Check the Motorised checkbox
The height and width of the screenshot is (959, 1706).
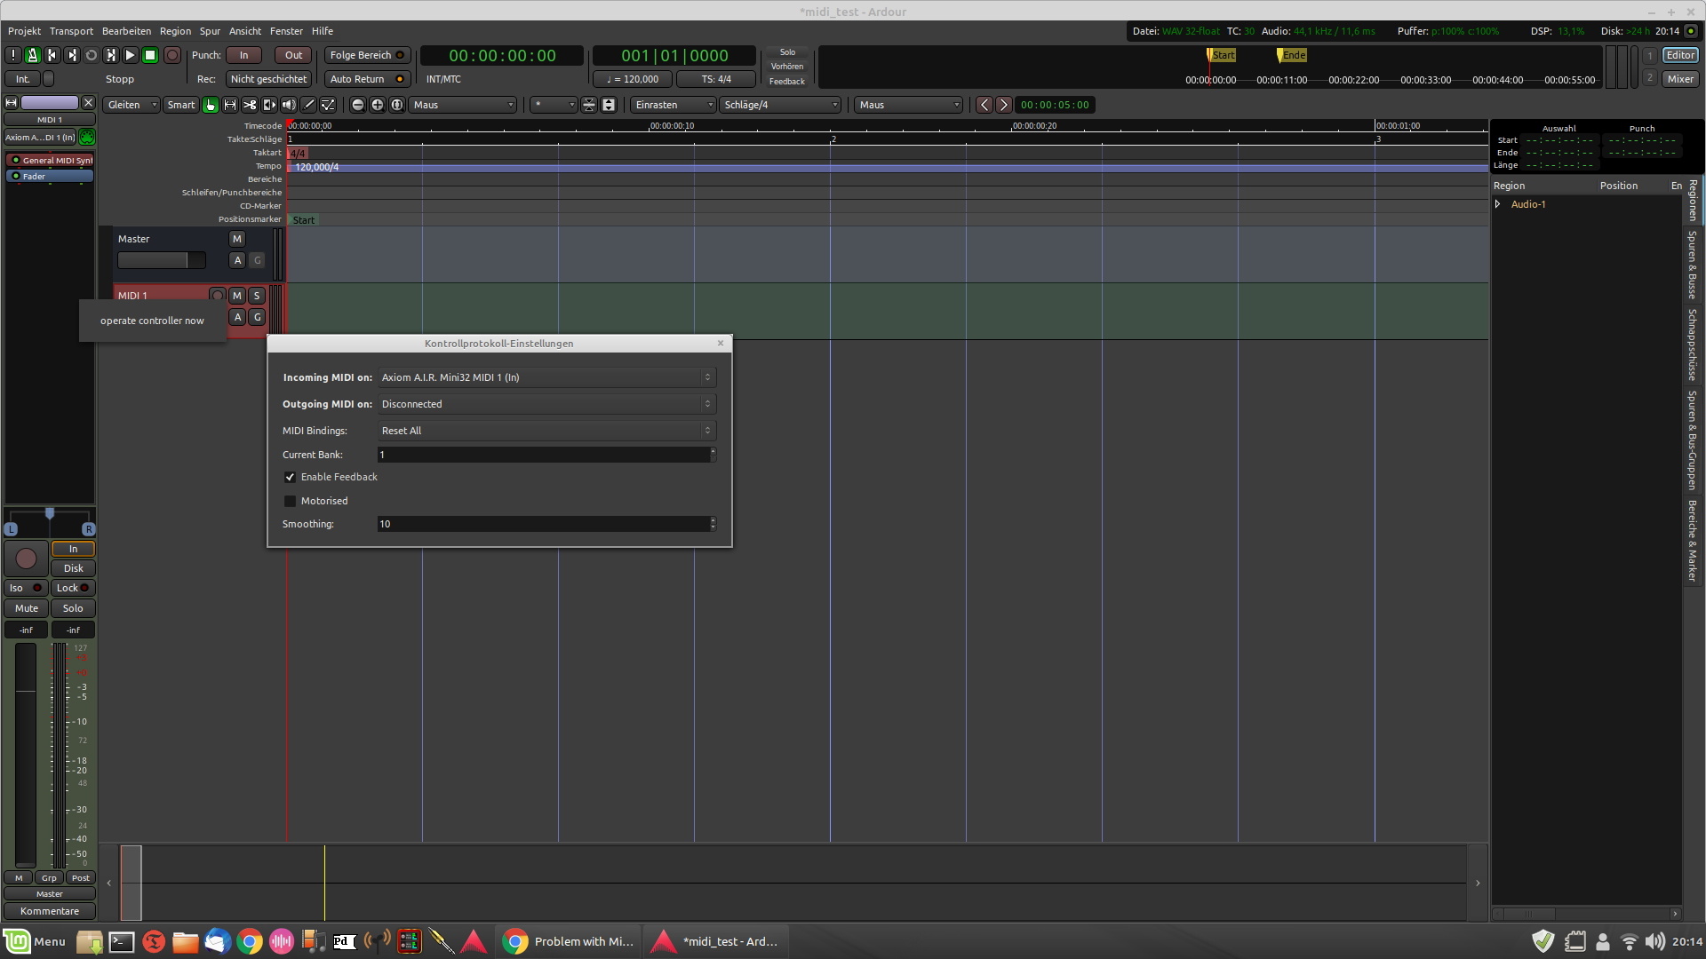tap(291, 501)
